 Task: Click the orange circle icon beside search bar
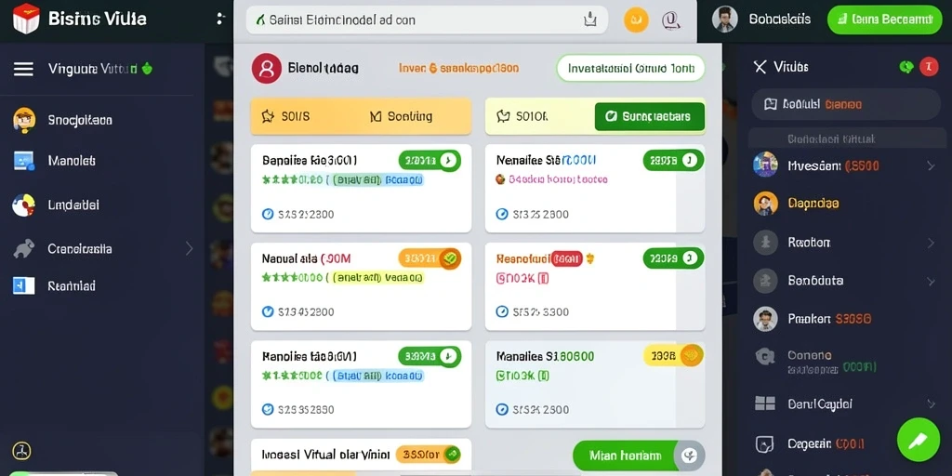point(636,20)
